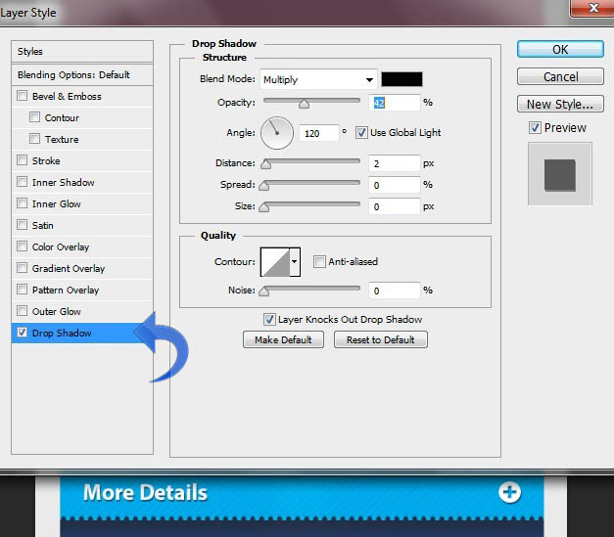
Task: Uncheck Layer Knocks Out Drop Shadow
Action: [269, 319]
